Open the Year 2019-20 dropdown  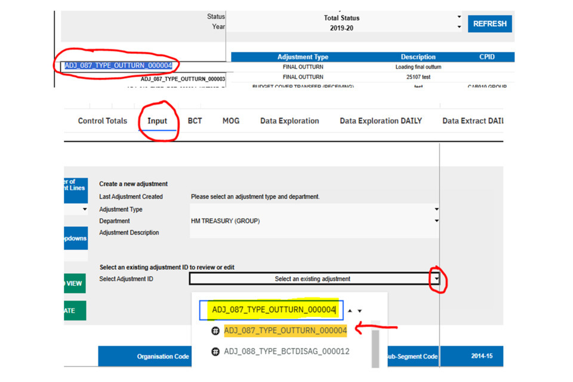click(x=459, y=27)
